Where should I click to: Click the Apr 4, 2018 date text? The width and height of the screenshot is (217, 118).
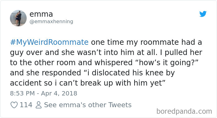(x=59, y=94)
